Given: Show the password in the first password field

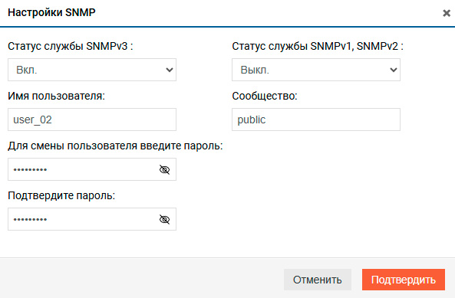Looking at the screenshot, I should pyautogui.click(x=164, y=169).
